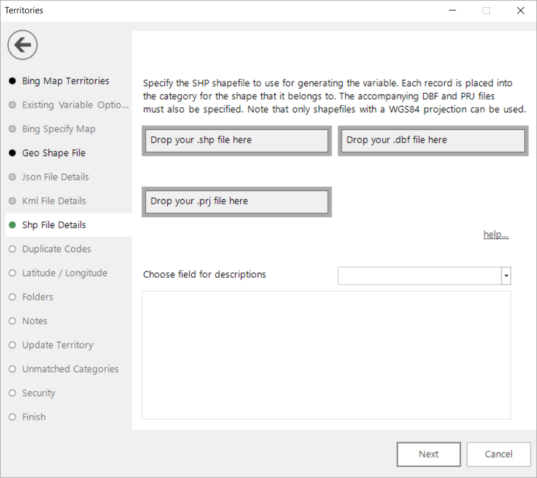The width and height of the screenshot is (537, 478).
Task: Click the Choose field for descriptions label
Action: point(205,275)
